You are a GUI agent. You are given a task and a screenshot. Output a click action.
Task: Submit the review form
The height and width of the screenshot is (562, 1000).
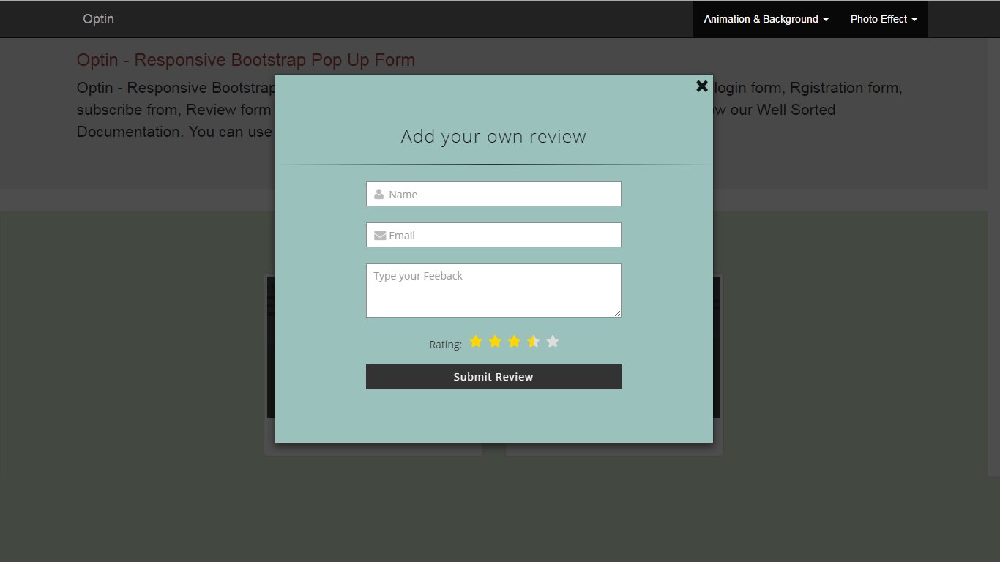493,377
